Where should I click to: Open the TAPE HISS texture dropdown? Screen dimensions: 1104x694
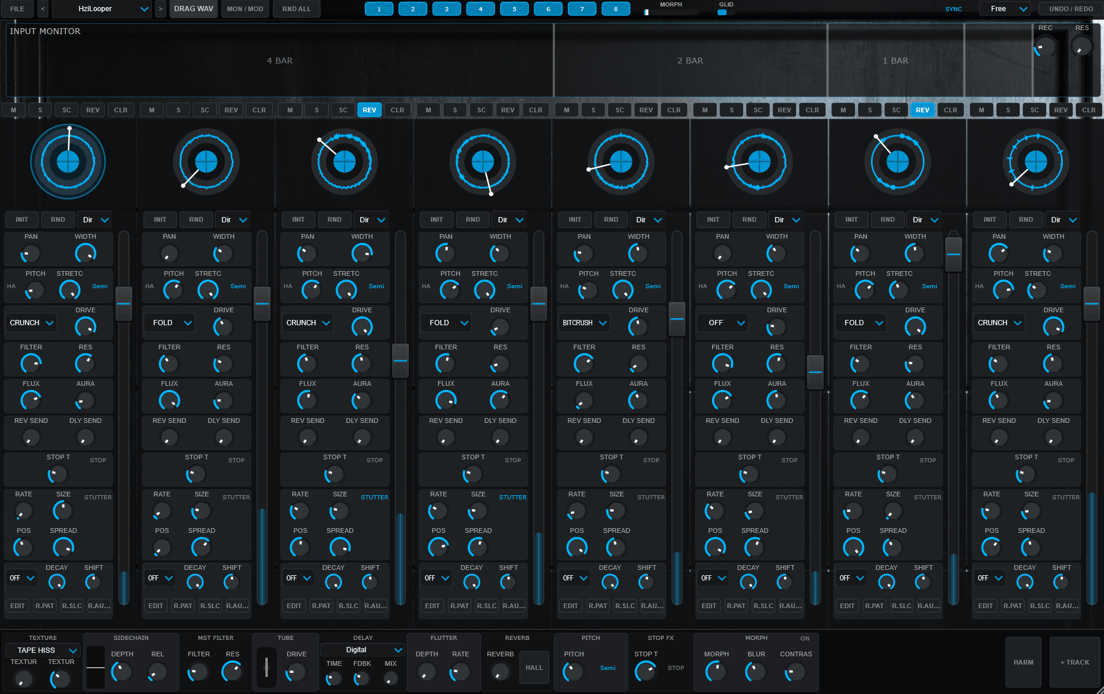42,650
